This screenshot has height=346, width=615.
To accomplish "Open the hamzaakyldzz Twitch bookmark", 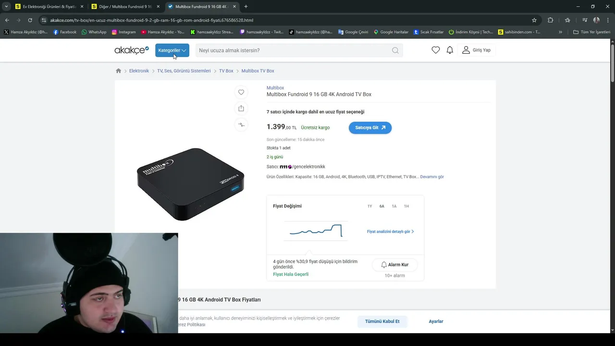I will (x=262, y=32).
